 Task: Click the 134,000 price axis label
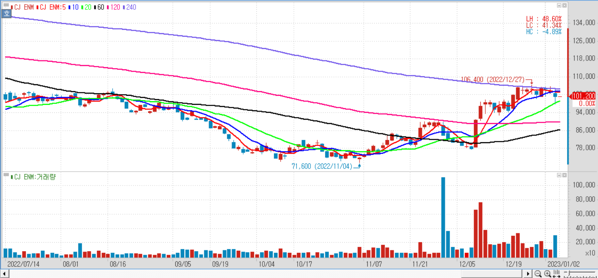584,23
